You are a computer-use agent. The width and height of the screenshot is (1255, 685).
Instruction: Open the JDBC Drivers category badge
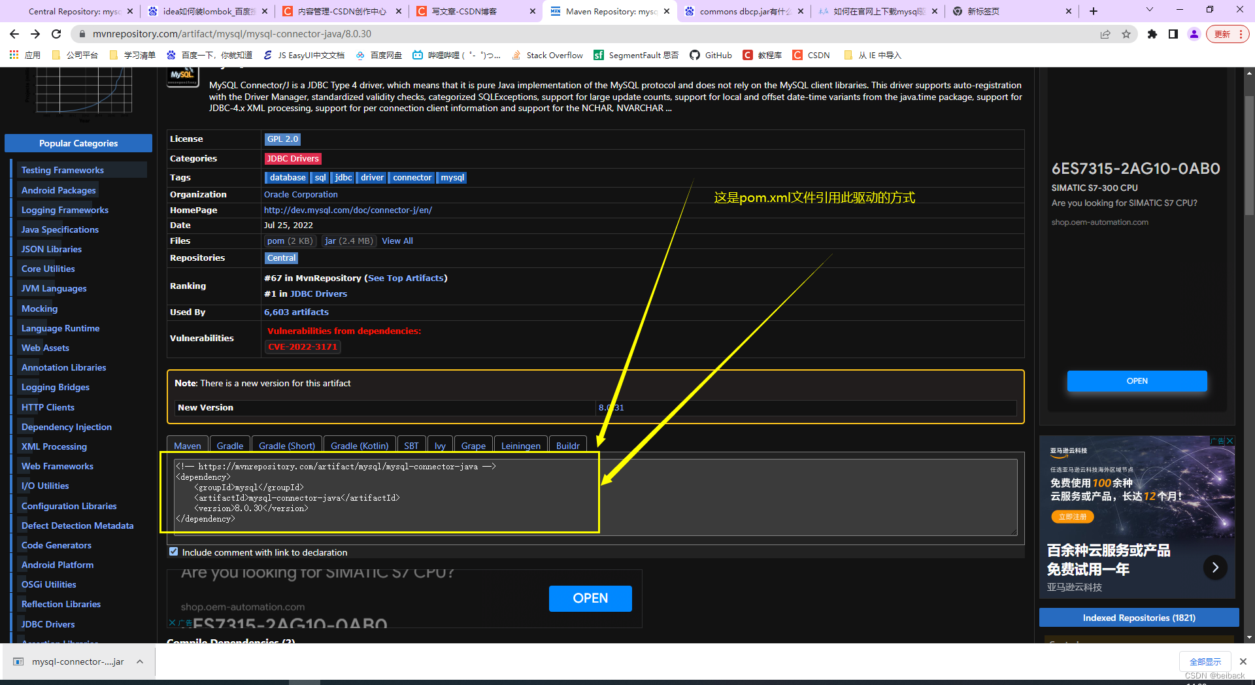293,159
